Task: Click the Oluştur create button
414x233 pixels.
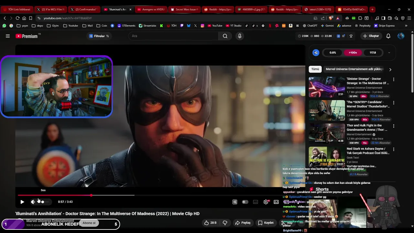Action: point(371,36)
